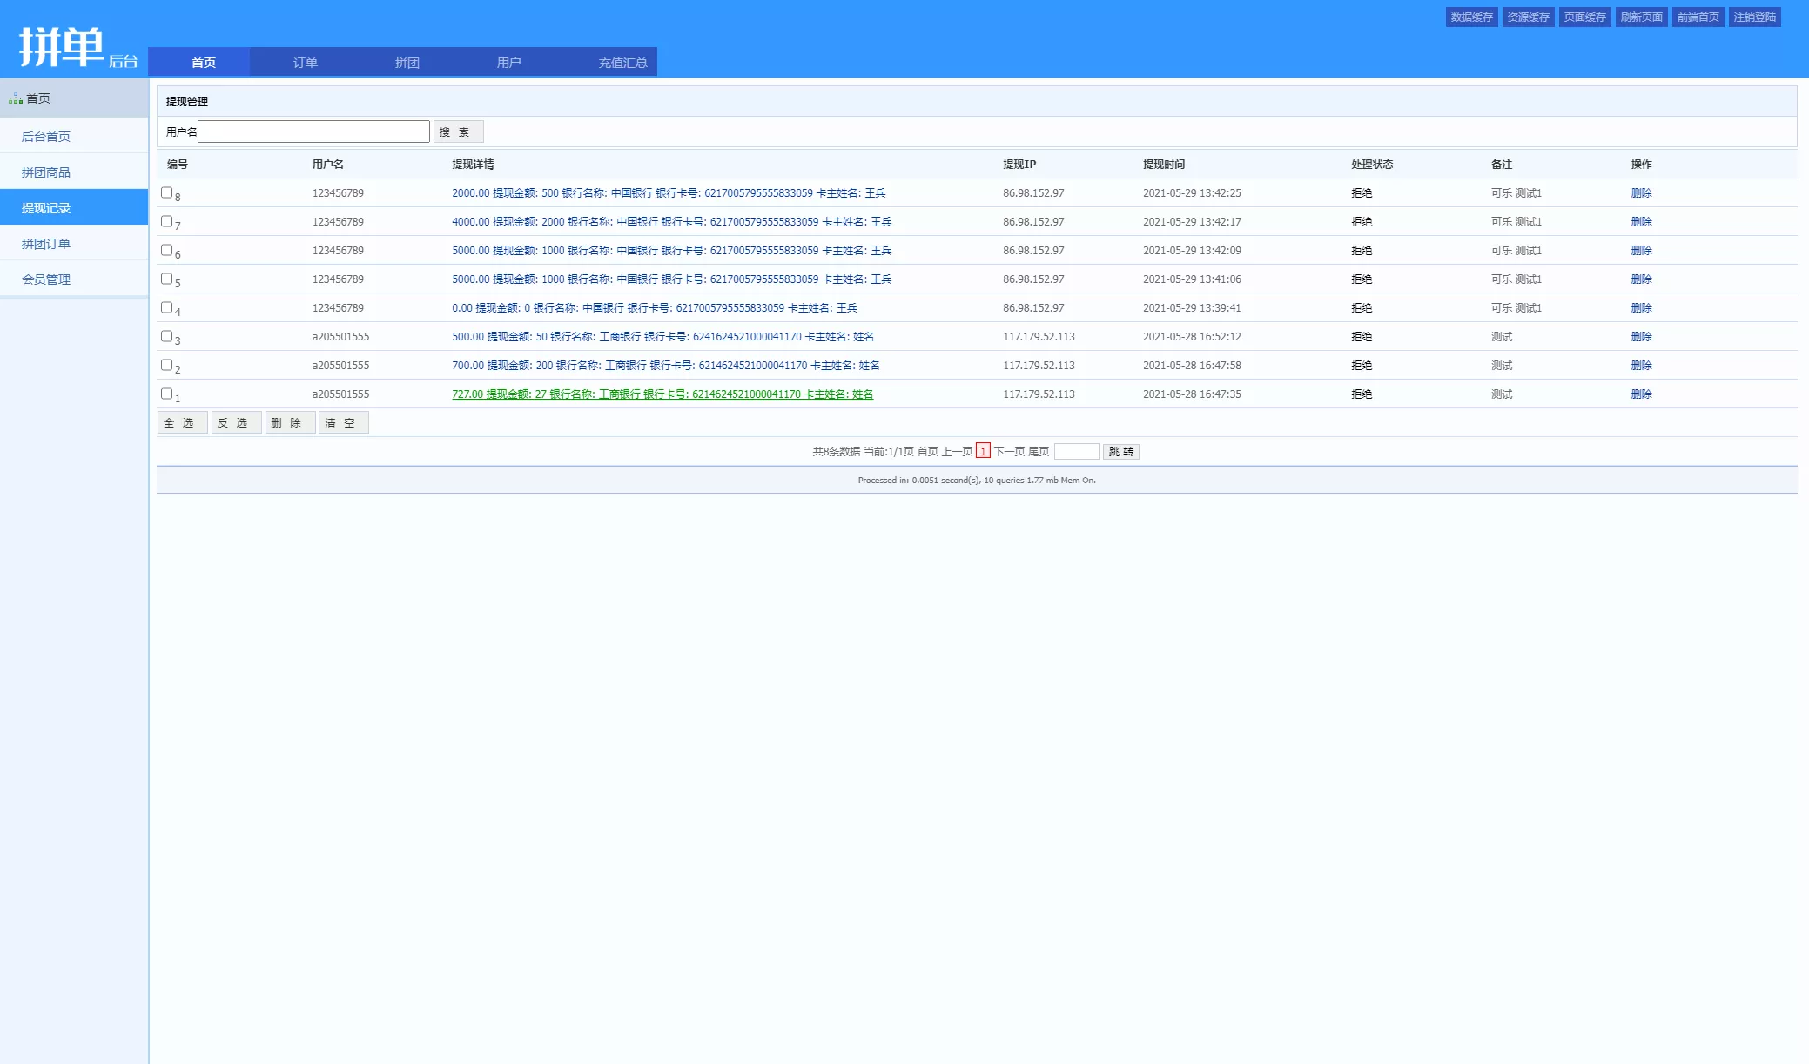
Task: Open the 订单 top navigation tab
Action: point(305,63)
